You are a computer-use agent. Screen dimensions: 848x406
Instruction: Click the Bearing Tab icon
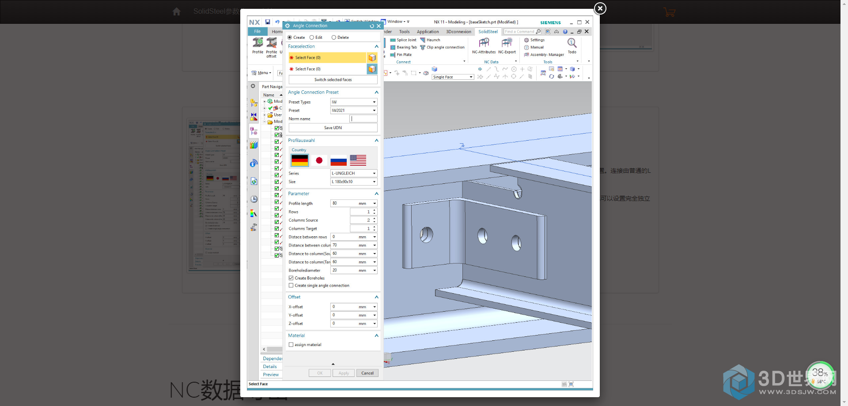[x=393, y=48]
